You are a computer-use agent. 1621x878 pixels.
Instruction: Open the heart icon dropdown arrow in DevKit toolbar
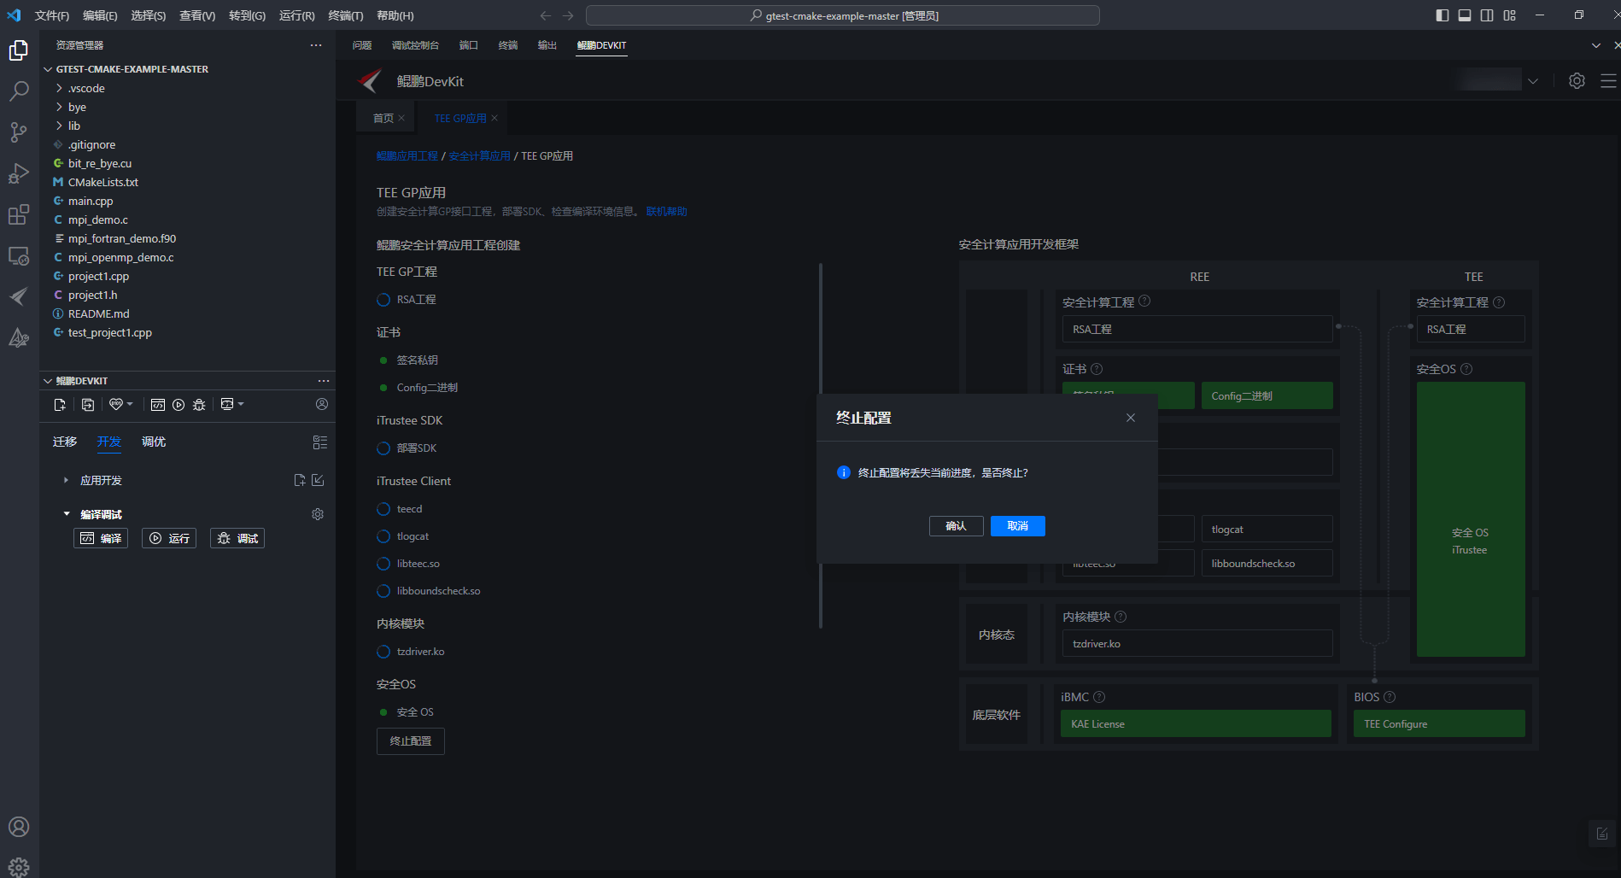pos(130,404)
